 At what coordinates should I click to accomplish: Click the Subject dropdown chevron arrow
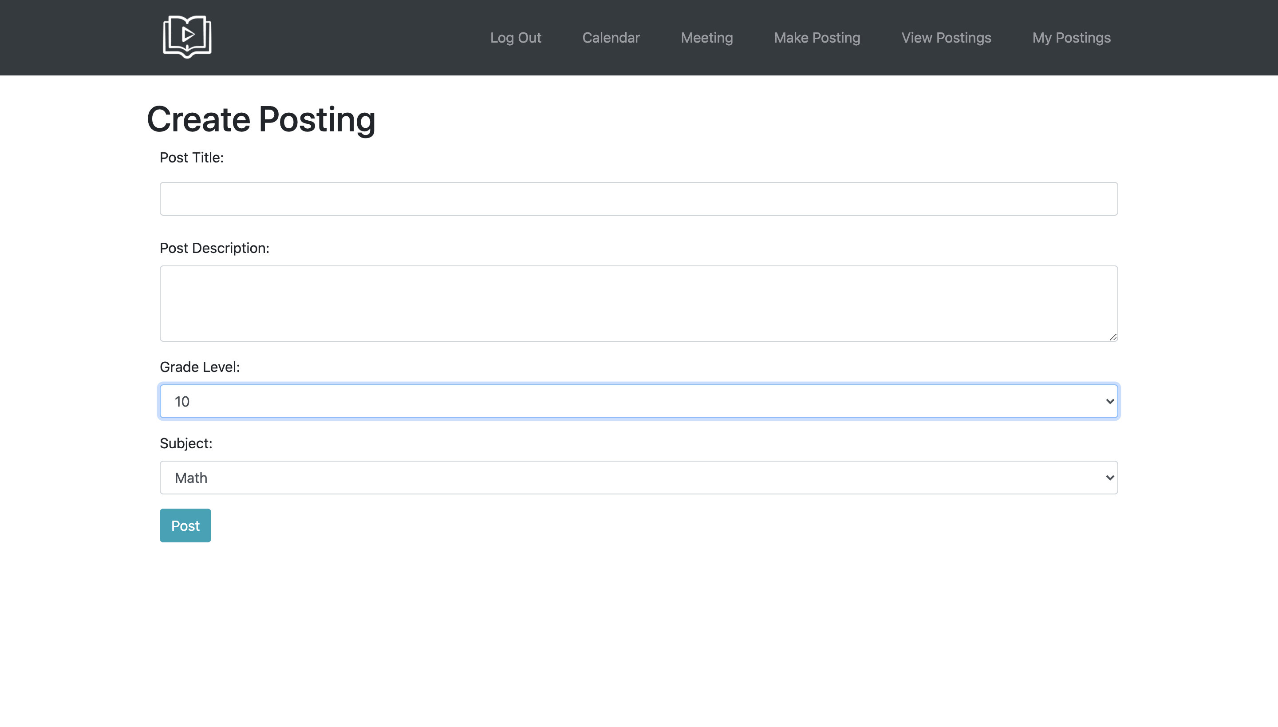[x=1109, y=478]
